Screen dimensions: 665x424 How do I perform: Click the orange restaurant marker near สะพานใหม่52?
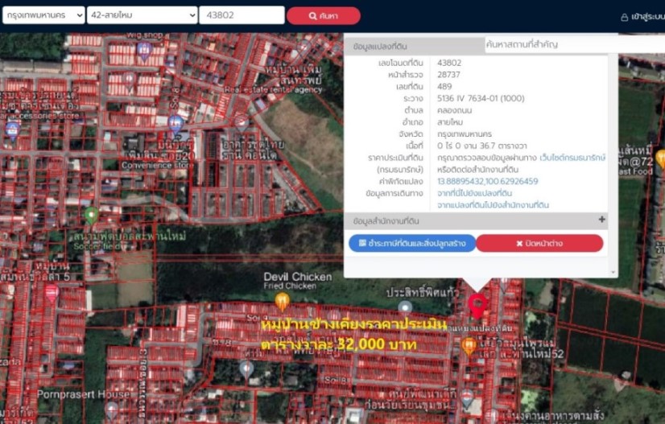point(469,346)
